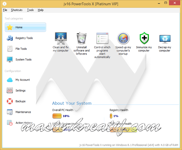Viewport: 182px width, 150px height.
Task: Open the Help menu
Action: 41,10
